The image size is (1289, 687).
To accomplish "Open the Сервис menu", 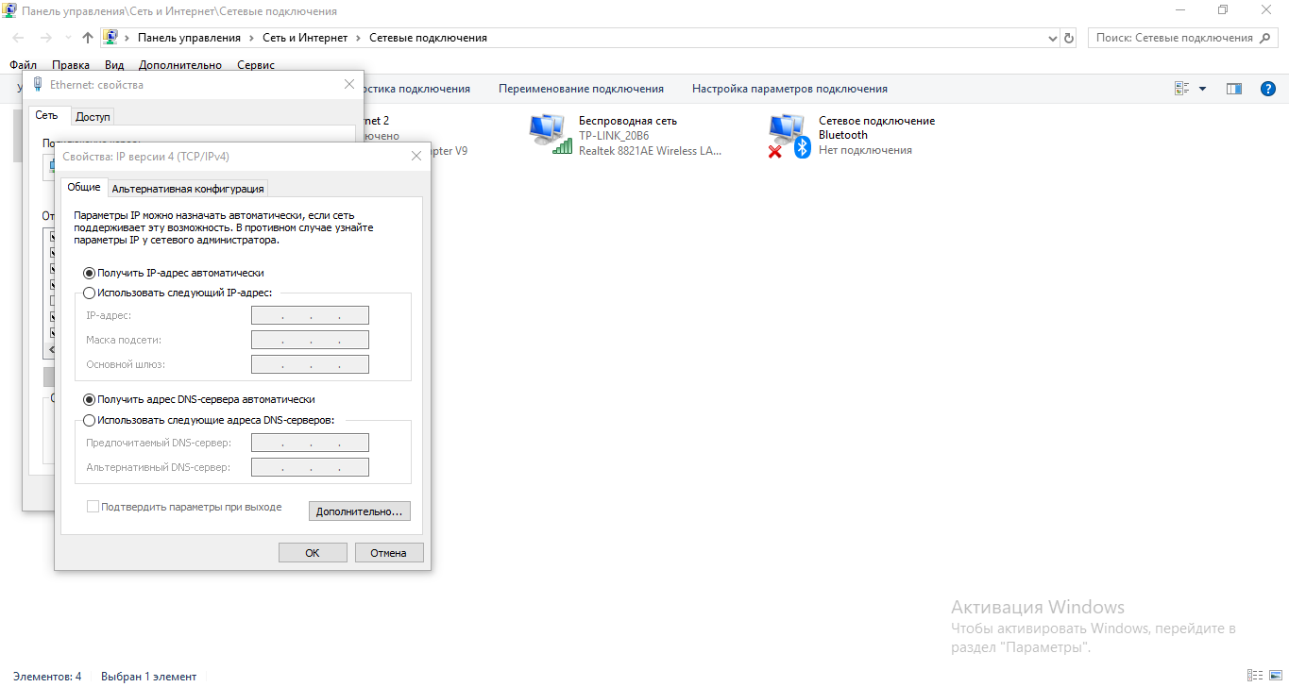I will pos(256,65).
